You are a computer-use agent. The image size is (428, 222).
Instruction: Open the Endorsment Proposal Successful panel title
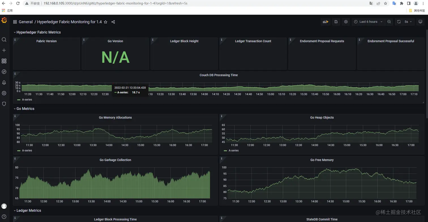391,41
